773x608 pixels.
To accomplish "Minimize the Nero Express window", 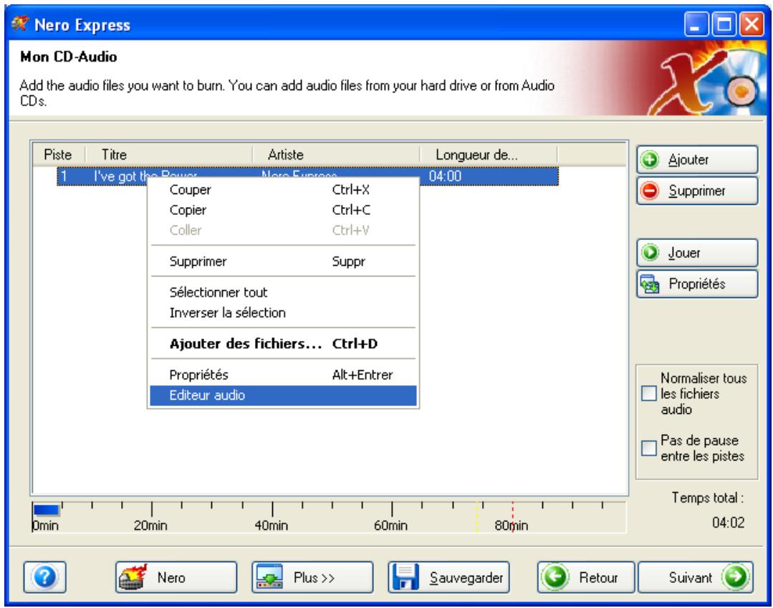I will point(696,24).
